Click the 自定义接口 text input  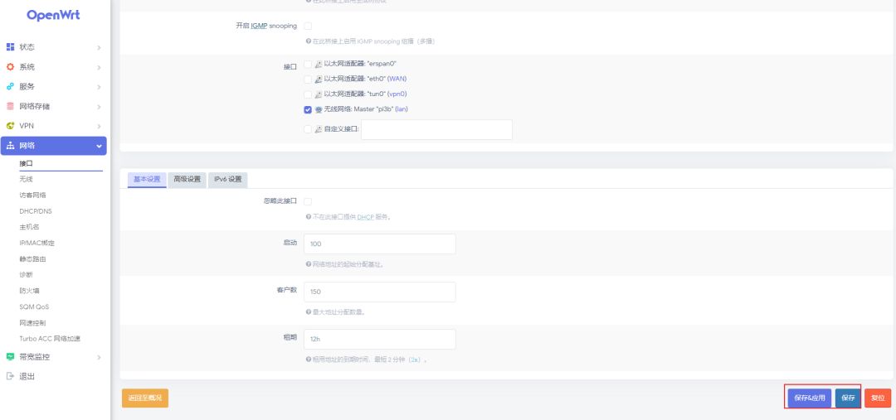click(x=436, y=129)
